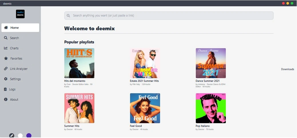The width and height of the screenshot is (297, 138).
Task: Click the 'Estate 2021 Summer Hits' title text
Action: coord(144,81)
